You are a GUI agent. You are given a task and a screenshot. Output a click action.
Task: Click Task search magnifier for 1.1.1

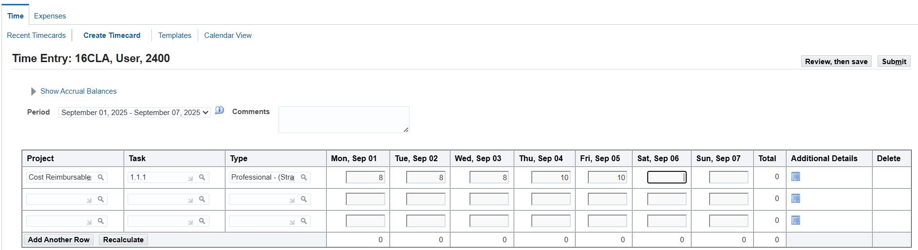pyautogui.click(x=202, y=177)
